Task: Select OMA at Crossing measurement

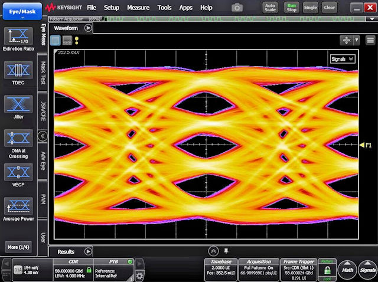Action: [18, 139]
